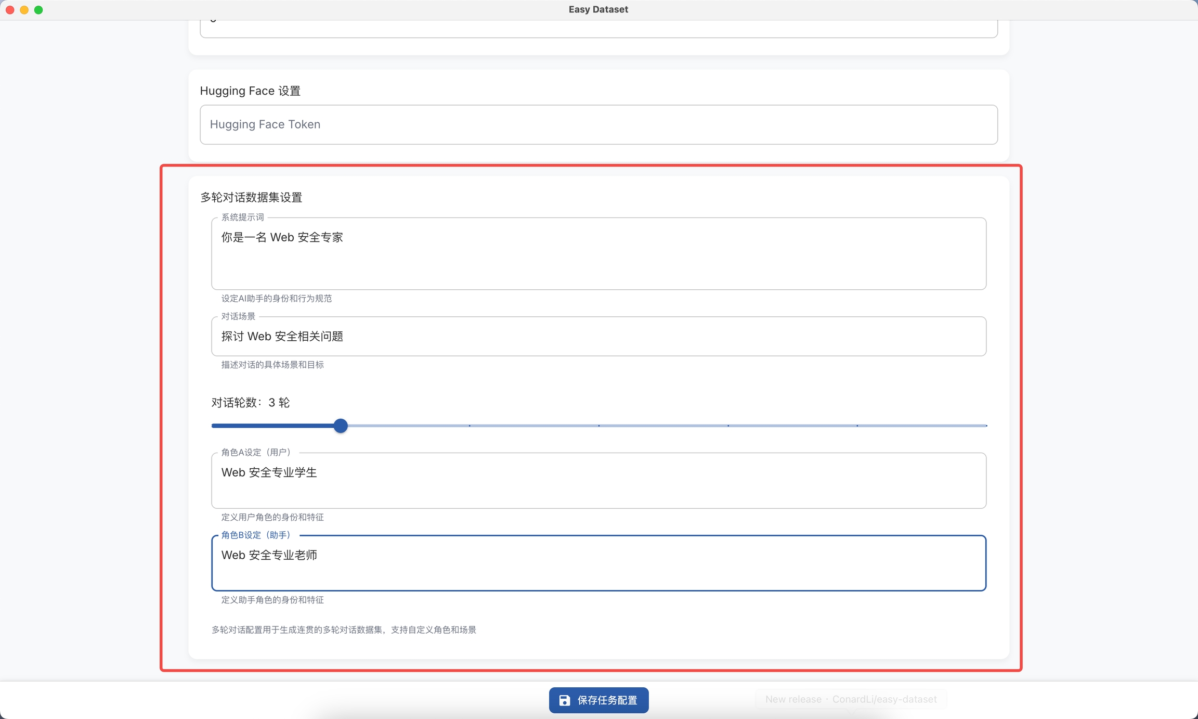
Task: Click the partially visible field at top
Action: (x=598, y=28)
